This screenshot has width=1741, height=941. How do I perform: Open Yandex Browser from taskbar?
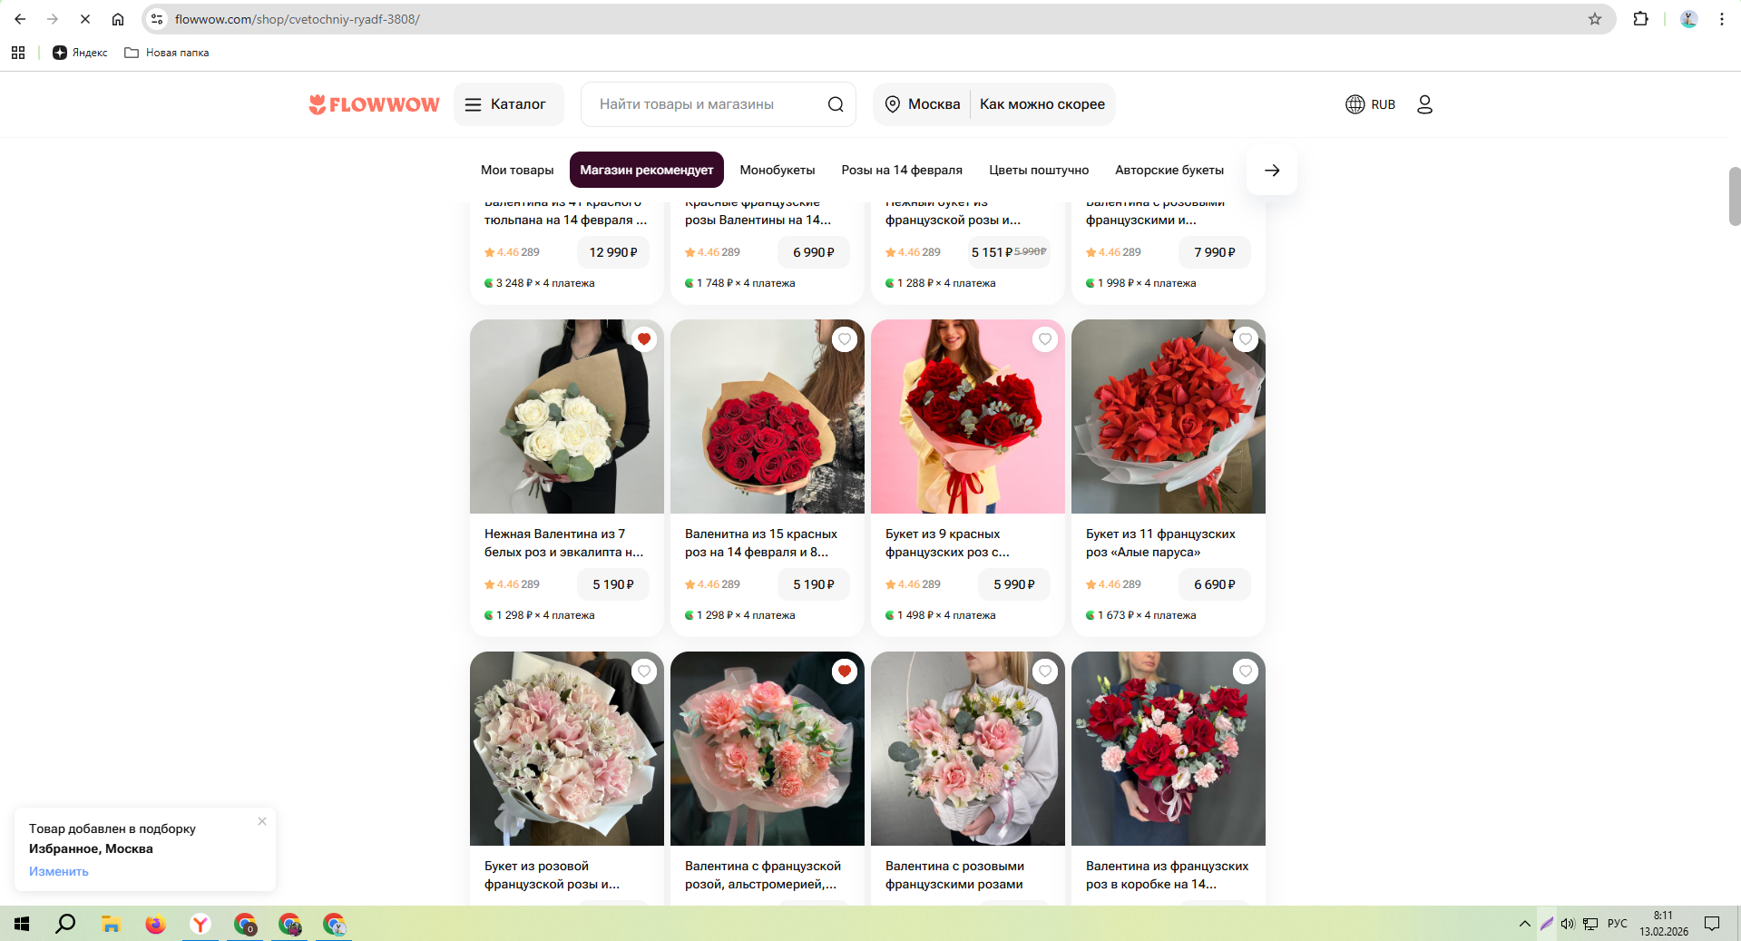coord(201,924)
